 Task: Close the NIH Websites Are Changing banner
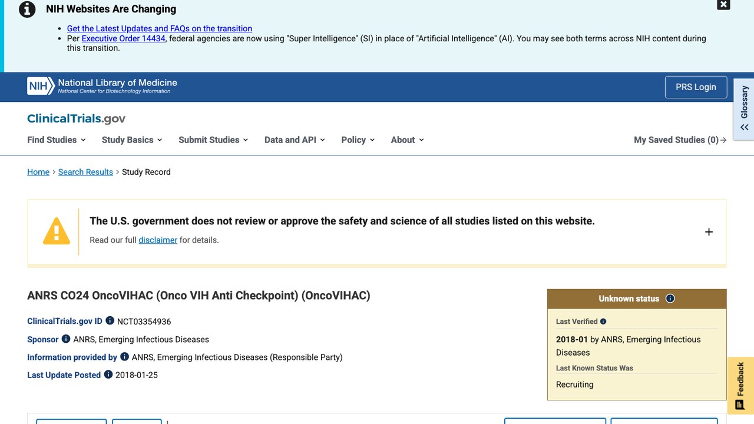click(x=723, y=5)
